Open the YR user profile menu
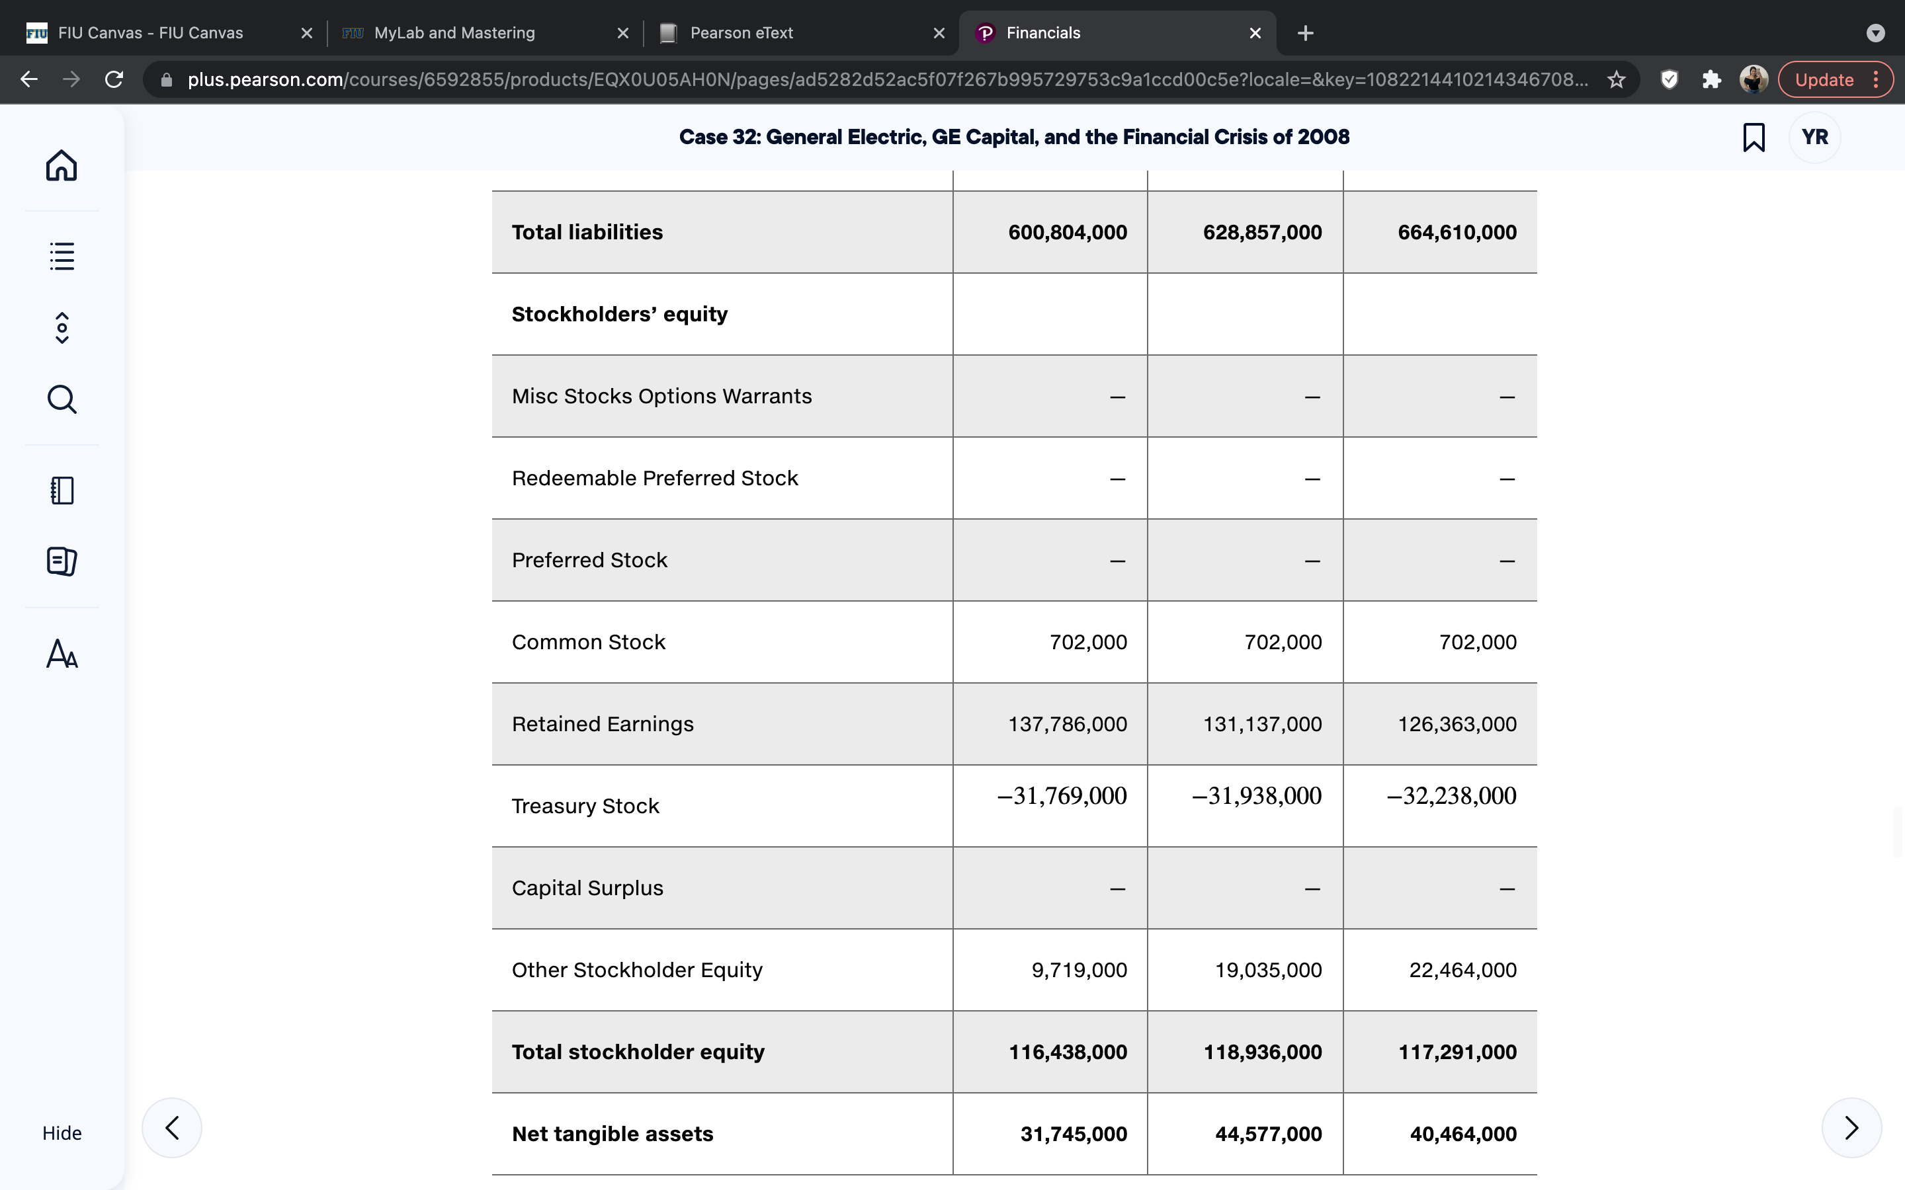 1814,137
